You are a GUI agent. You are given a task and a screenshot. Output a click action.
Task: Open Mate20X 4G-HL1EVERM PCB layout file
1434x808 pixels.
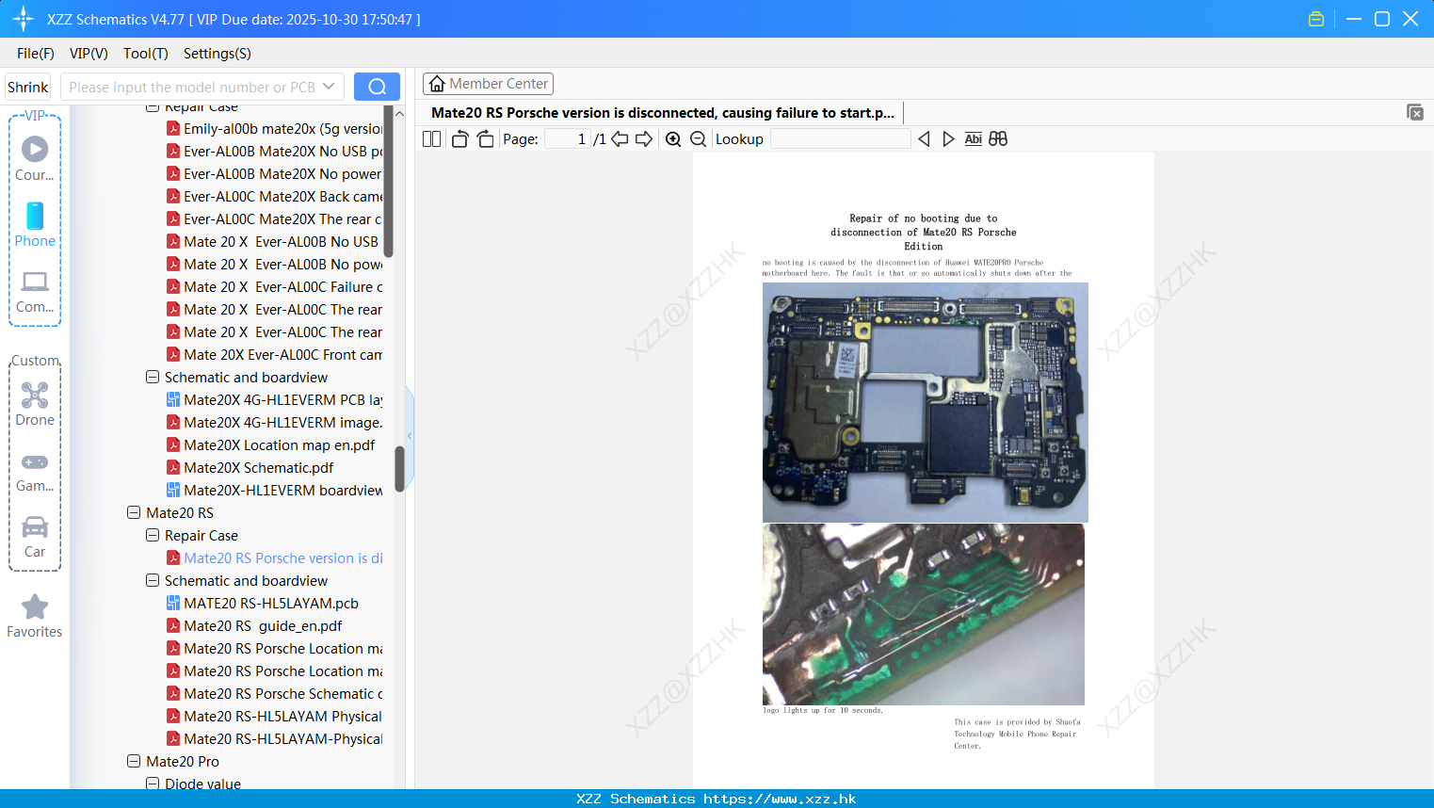pyautogui.click(x=274, y=400)
